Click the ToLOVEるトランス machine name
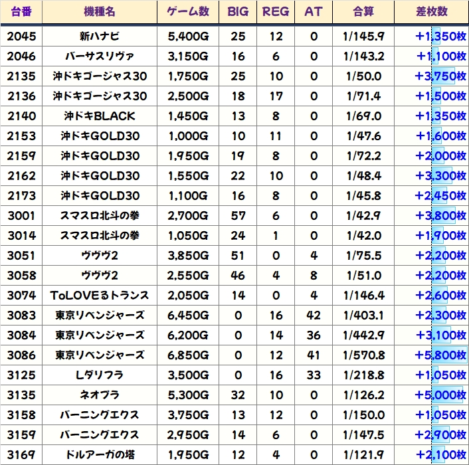469x465 pixels. pyautogui.click(x=100, y=295)
